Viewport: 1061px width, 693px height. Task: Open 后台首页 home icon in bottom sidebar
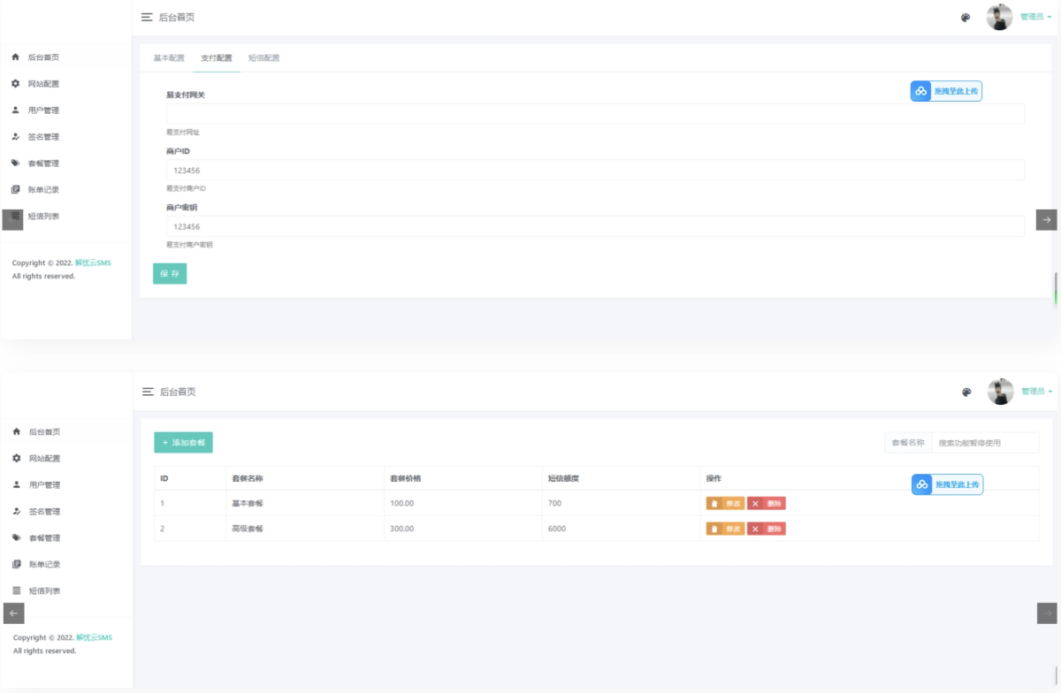(16, 431)
